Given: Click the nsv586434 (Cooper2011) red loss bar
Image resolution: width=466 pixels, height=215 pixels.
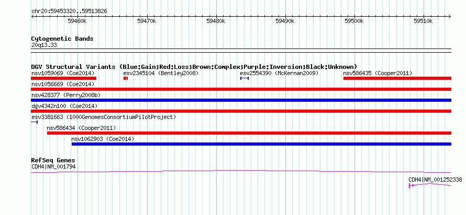Looking at the screenshot, I should pos(249,133).
